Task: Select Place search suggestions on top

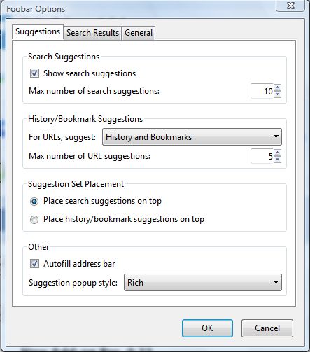Action: click(x=34, y=201)
